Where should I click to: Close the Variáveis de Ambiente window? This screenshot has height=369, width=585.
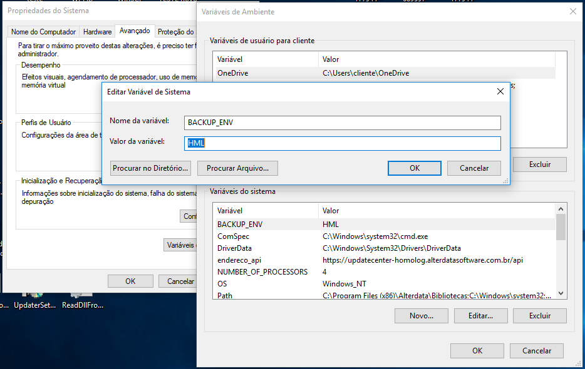pyautogui.click(x=572, y=11)
